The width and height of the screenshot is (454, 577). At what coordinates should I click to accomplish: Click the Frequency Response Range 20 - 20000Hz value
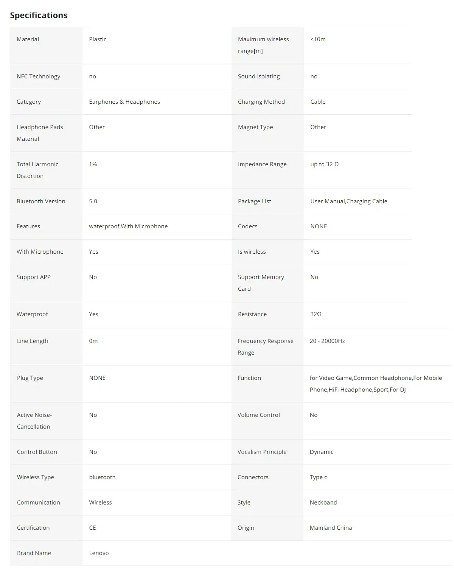point(327,341)
